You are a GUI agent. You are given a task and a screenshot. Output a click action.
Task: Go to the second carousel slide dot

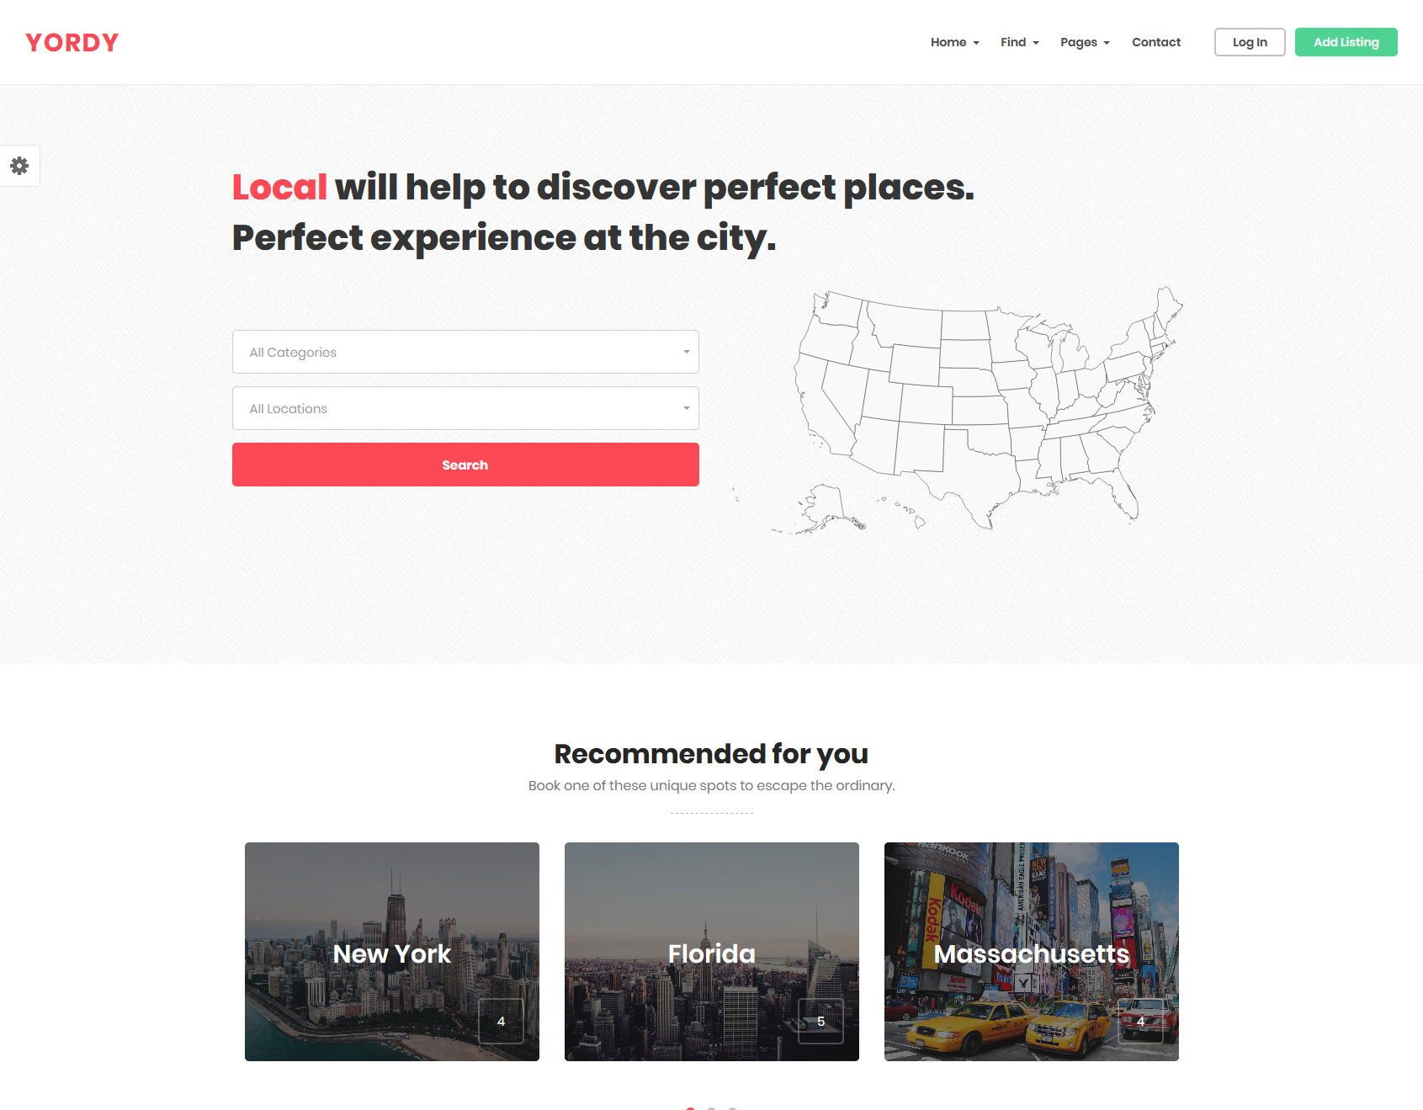pos(712,1107)
